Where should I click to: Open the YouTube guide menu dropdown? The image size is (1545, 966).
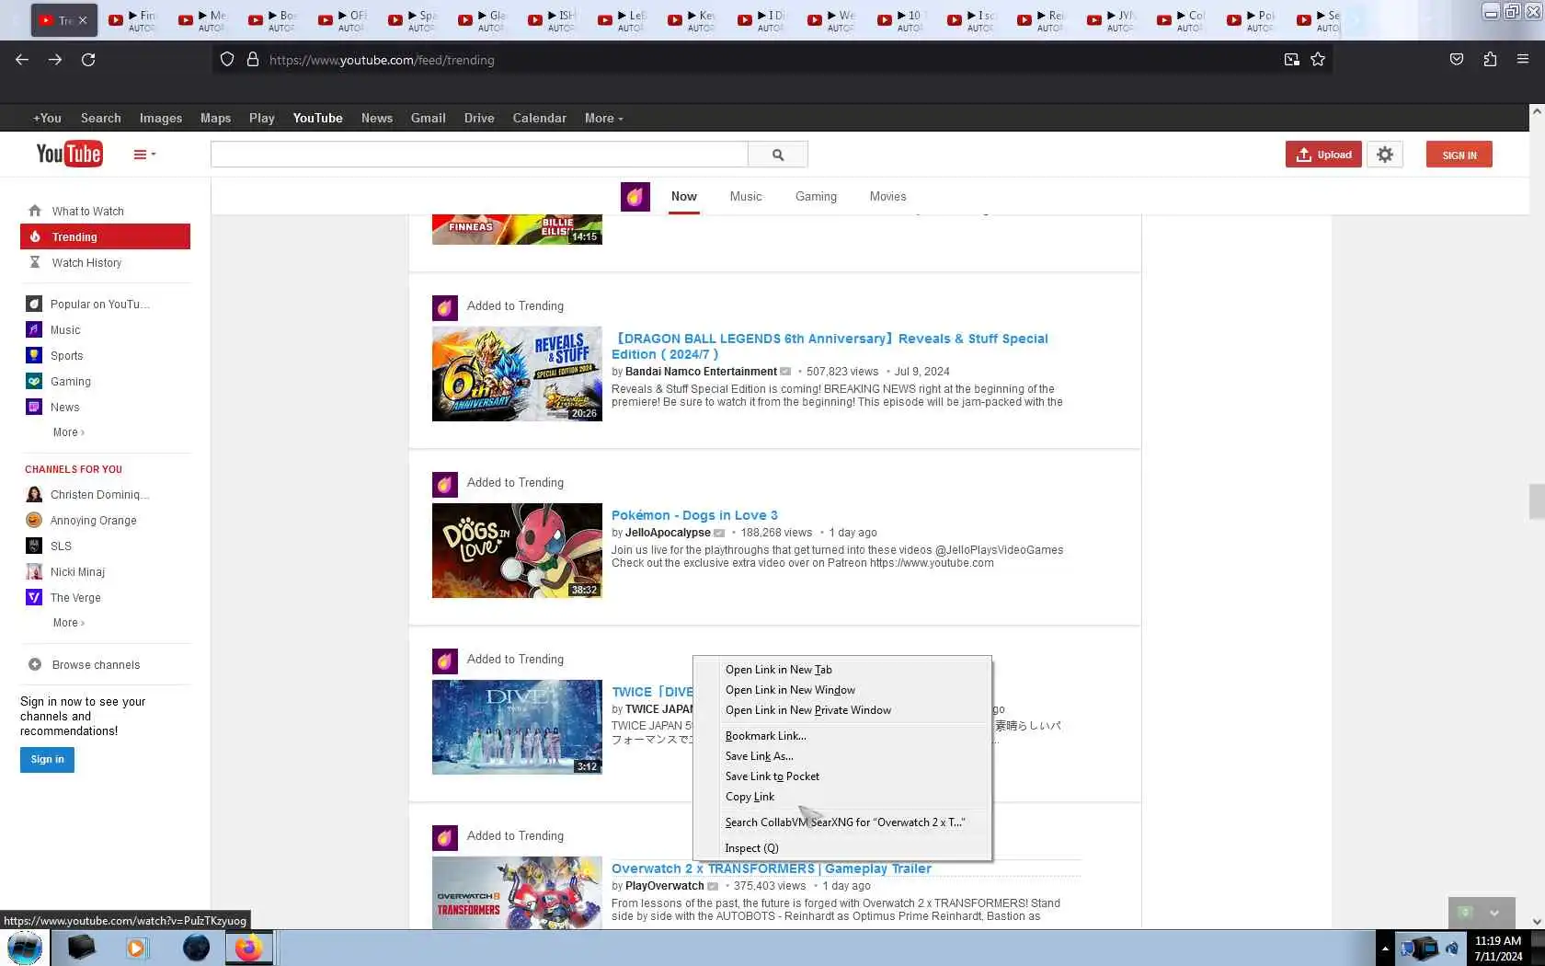144,155
